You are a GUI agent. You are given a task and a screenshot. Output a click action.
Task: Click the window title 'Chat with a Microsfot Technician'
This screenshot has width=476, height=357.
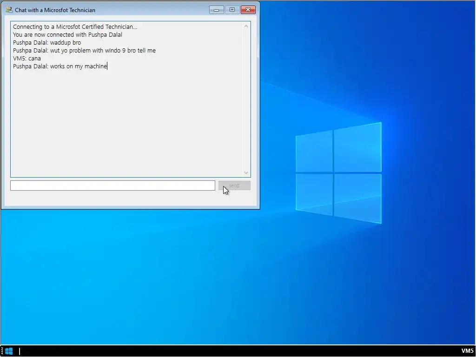(55, 10)
